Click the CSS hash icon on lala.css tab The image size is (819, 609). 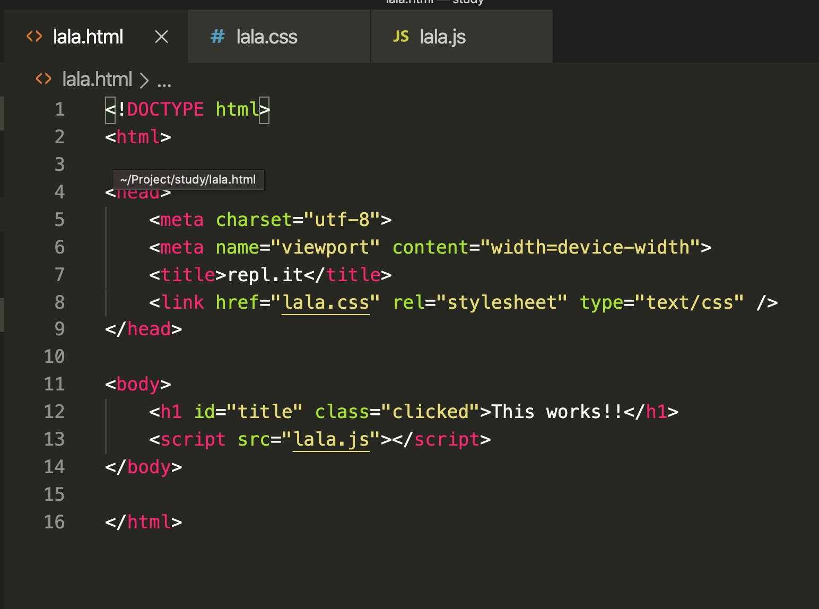[x=217, y=37]
